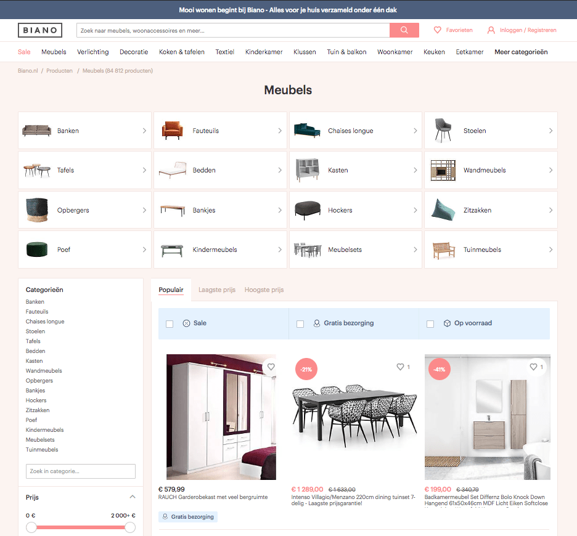Favorite the RAUCH wardrobe with heart icon
This screenshot has height=536, width=577.
(271, 367)
